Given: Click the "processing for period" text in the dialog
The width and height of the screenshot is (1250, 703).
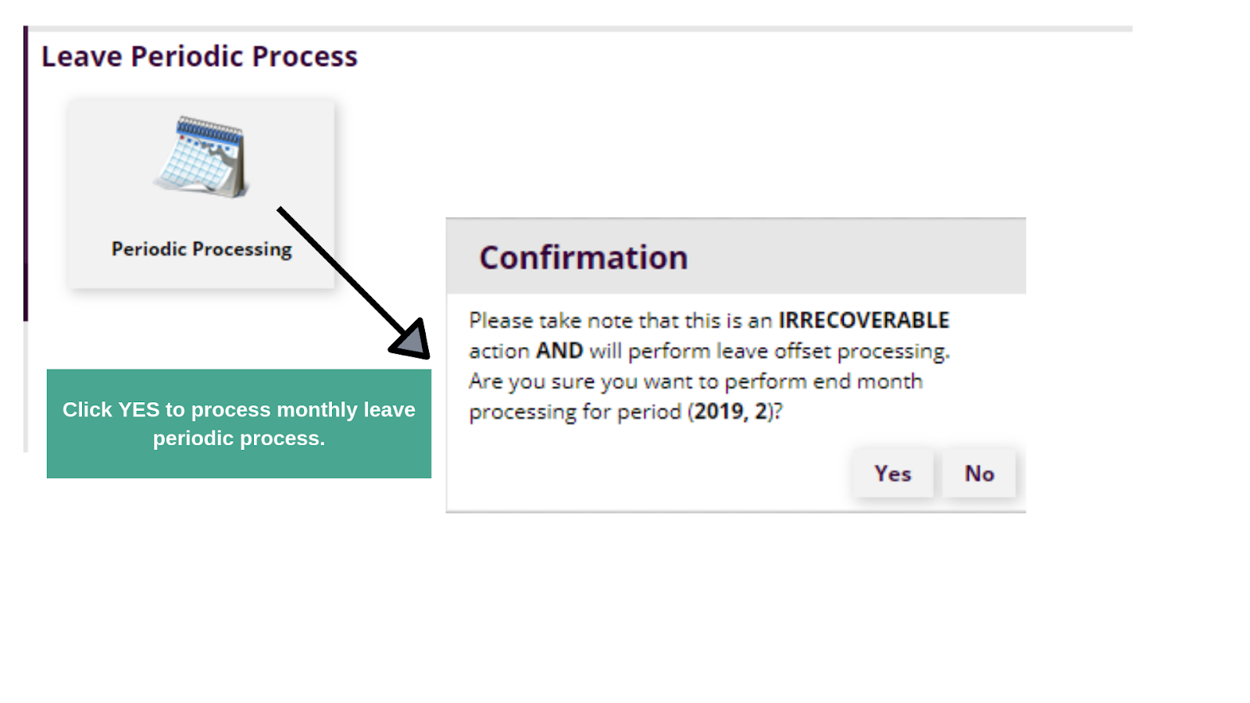Looking at the screenshot, I should [x=574, y=412].
